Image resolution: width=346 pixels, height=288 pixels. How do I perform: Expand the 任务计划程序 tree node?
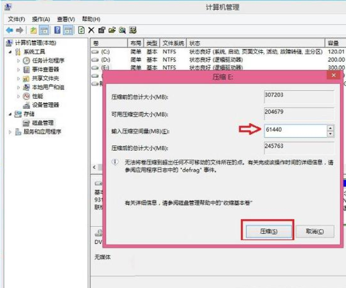coord(18,61)
